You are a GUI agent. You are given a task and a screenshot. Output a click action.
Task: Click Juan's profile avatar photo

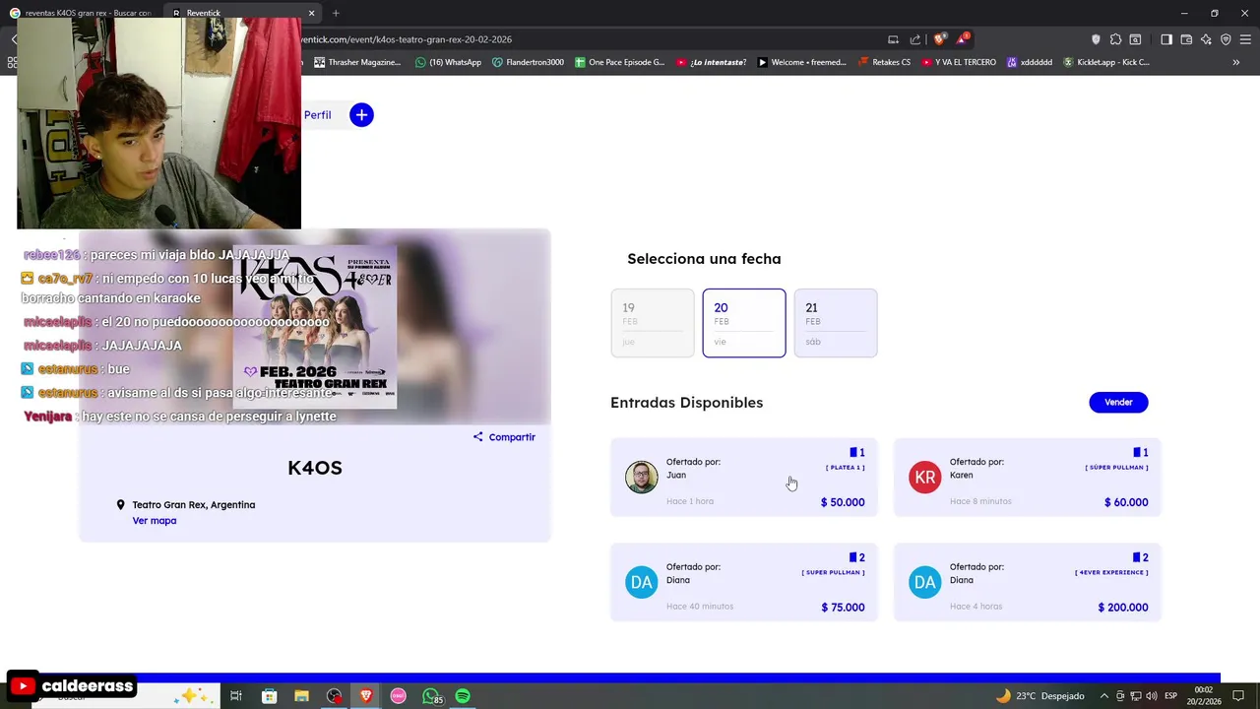641,478
